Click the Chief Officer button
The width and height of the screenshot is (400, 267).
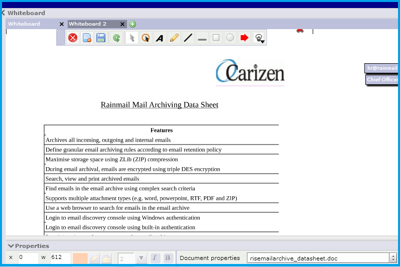[382, 80]
